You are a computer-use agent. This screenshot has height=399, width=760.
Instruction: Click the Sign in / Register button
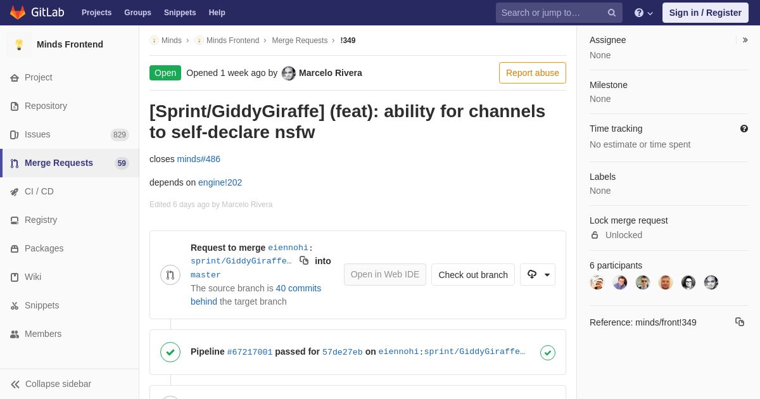click(x=706, y=13)
